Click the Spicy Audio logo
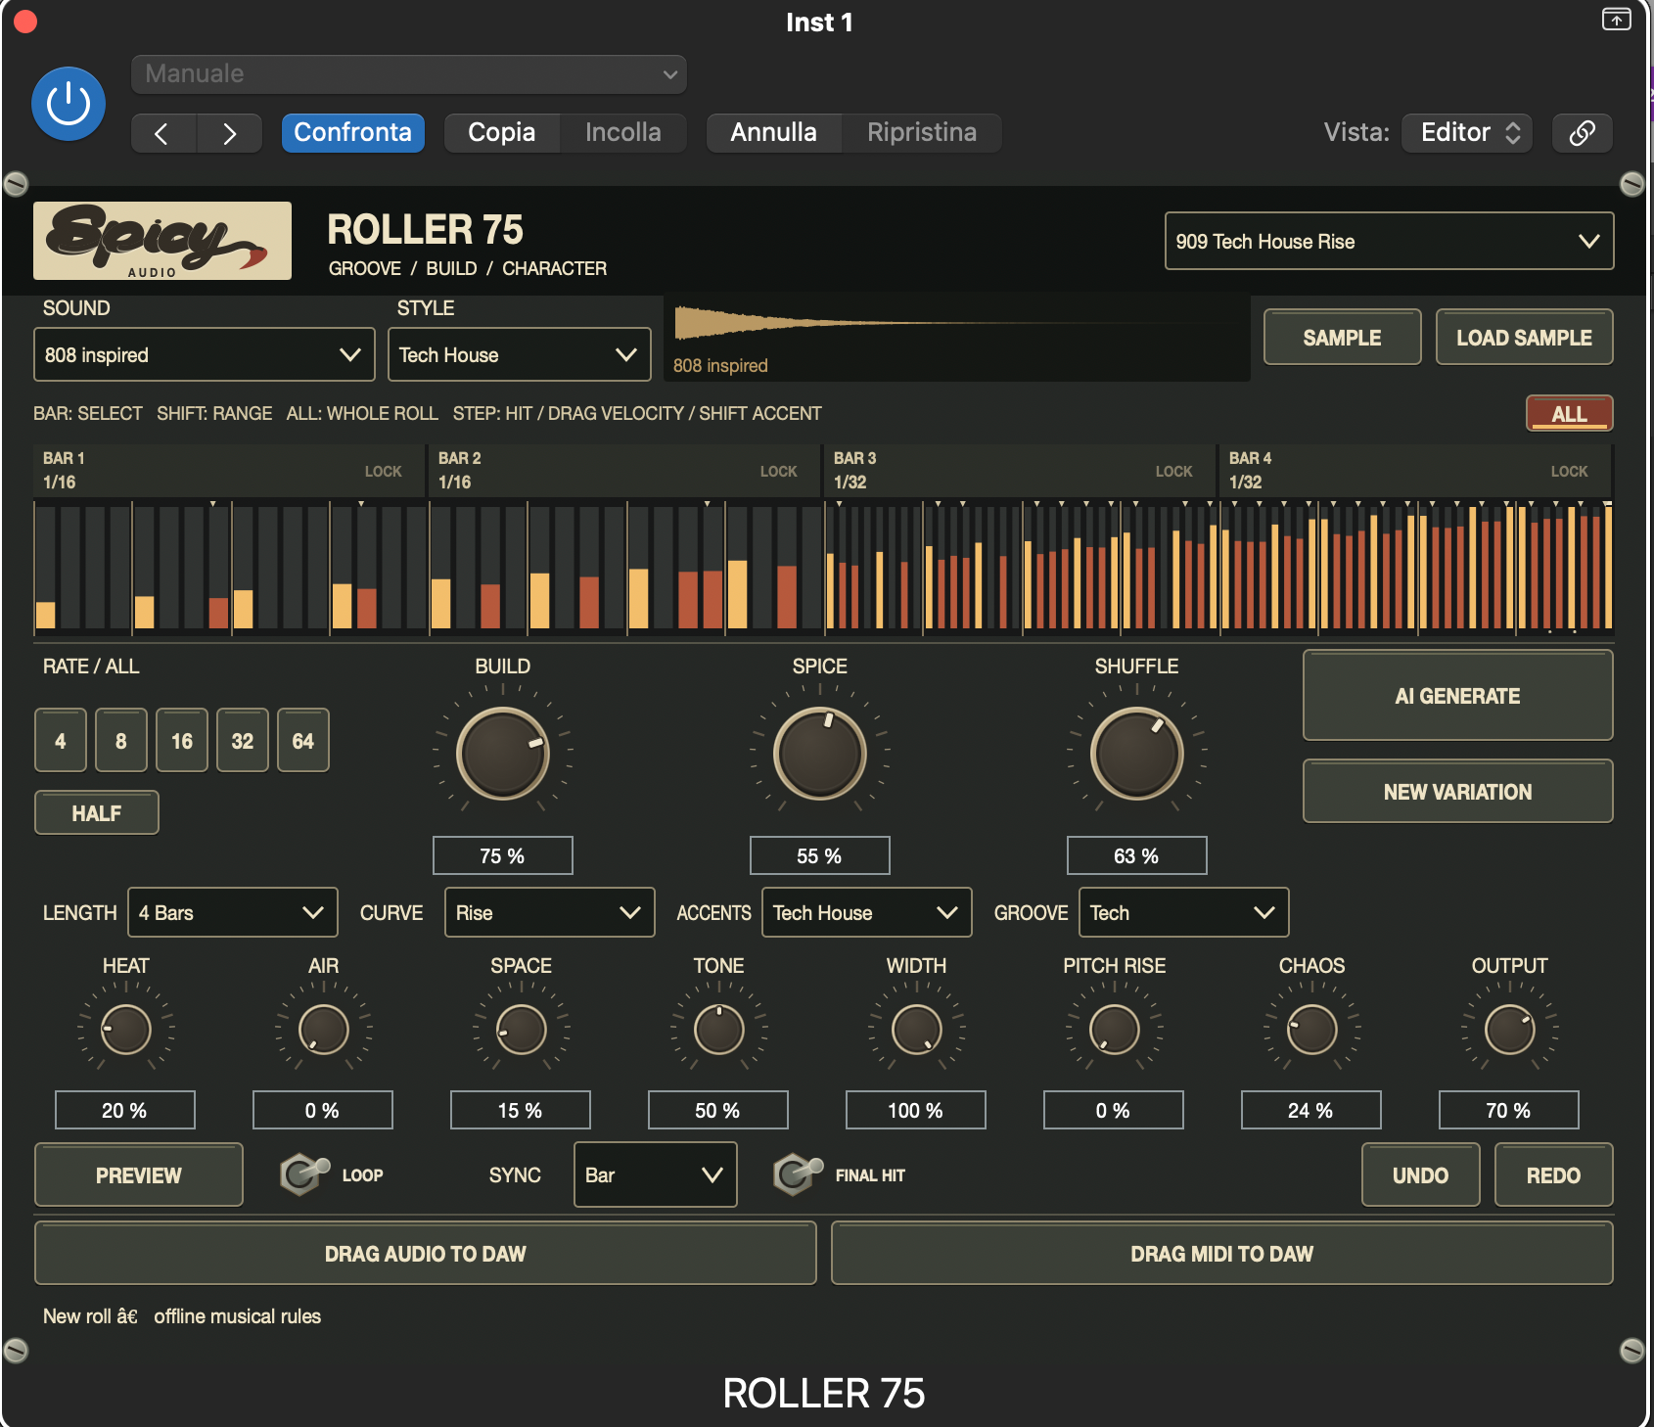This screenshot has height=1427, width=1654. [162, 241]
